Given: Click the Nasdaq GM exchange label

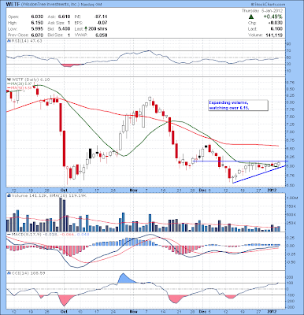Looking at the screenshot, I should pos(91,5).
